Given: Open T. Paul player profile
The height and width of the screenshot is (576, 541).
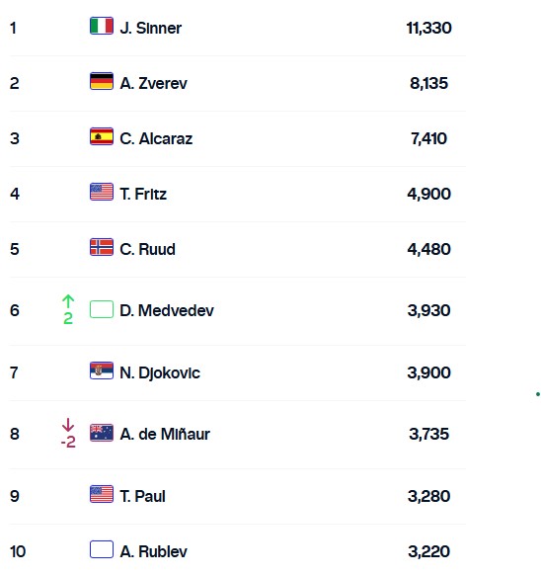Looking at the screenshot, I should click(142, 497).
